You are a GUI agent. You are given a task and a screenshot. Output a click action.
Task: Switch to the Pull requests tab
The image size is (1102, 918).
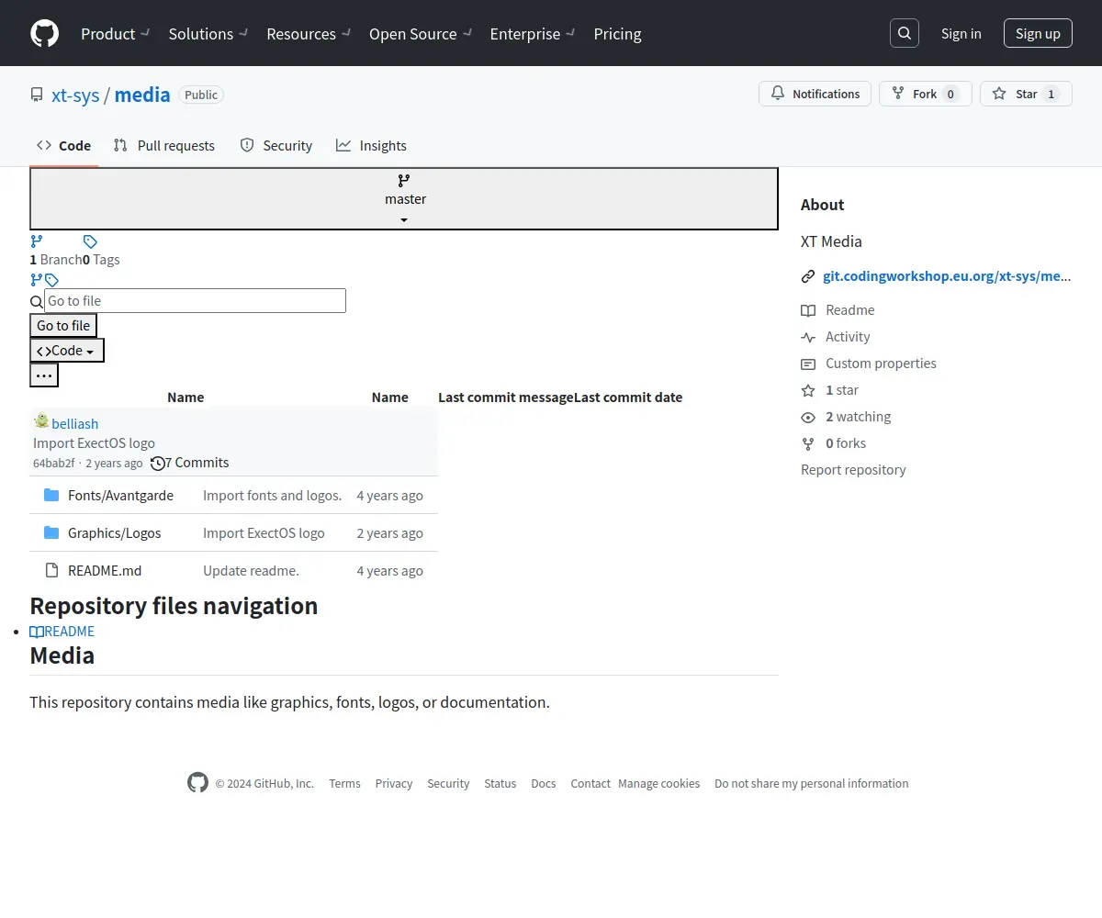(x=164, y=146)
